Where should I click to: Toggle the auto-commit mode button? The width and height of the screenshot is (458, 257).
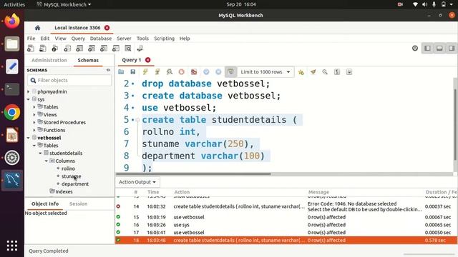coord(230,72)
